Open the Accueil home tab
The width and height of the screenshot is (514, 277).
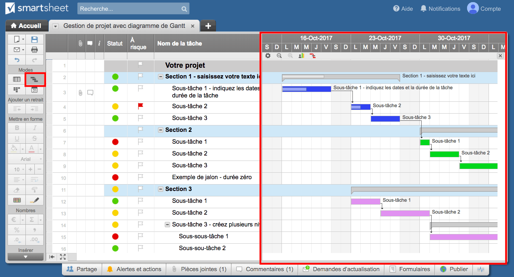click(26, 26)
